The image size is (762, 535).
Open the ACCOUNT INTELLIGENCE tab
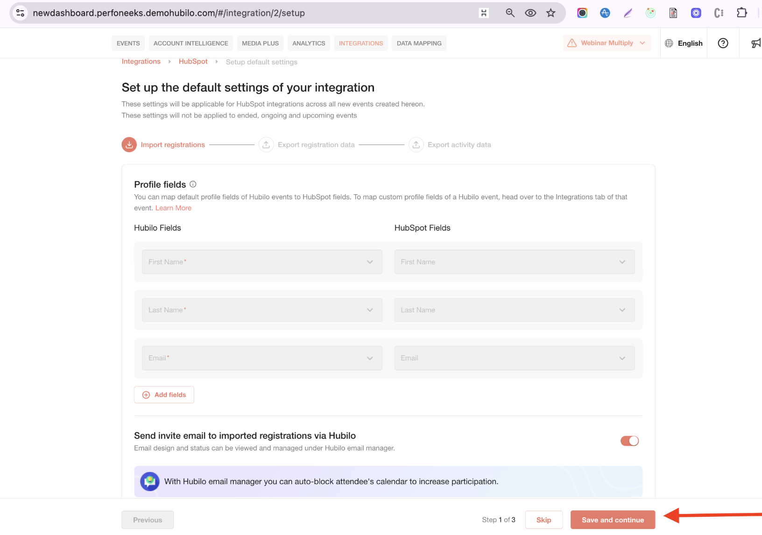click(191, 43)
